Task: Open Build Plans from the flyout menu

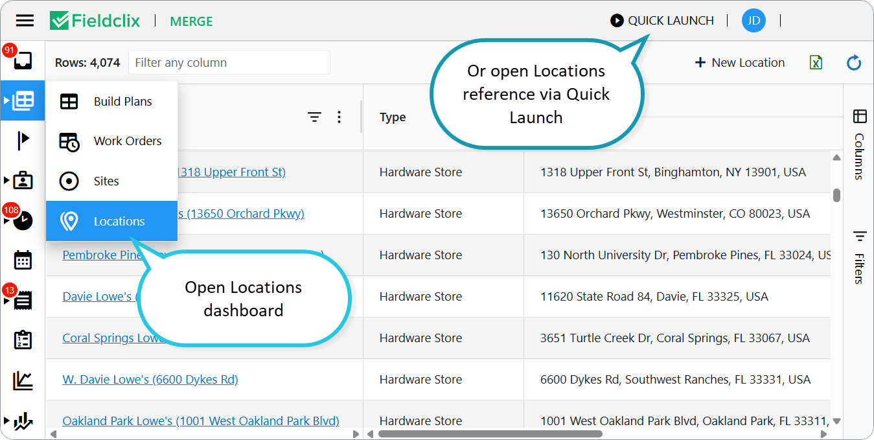Action: 111,101
